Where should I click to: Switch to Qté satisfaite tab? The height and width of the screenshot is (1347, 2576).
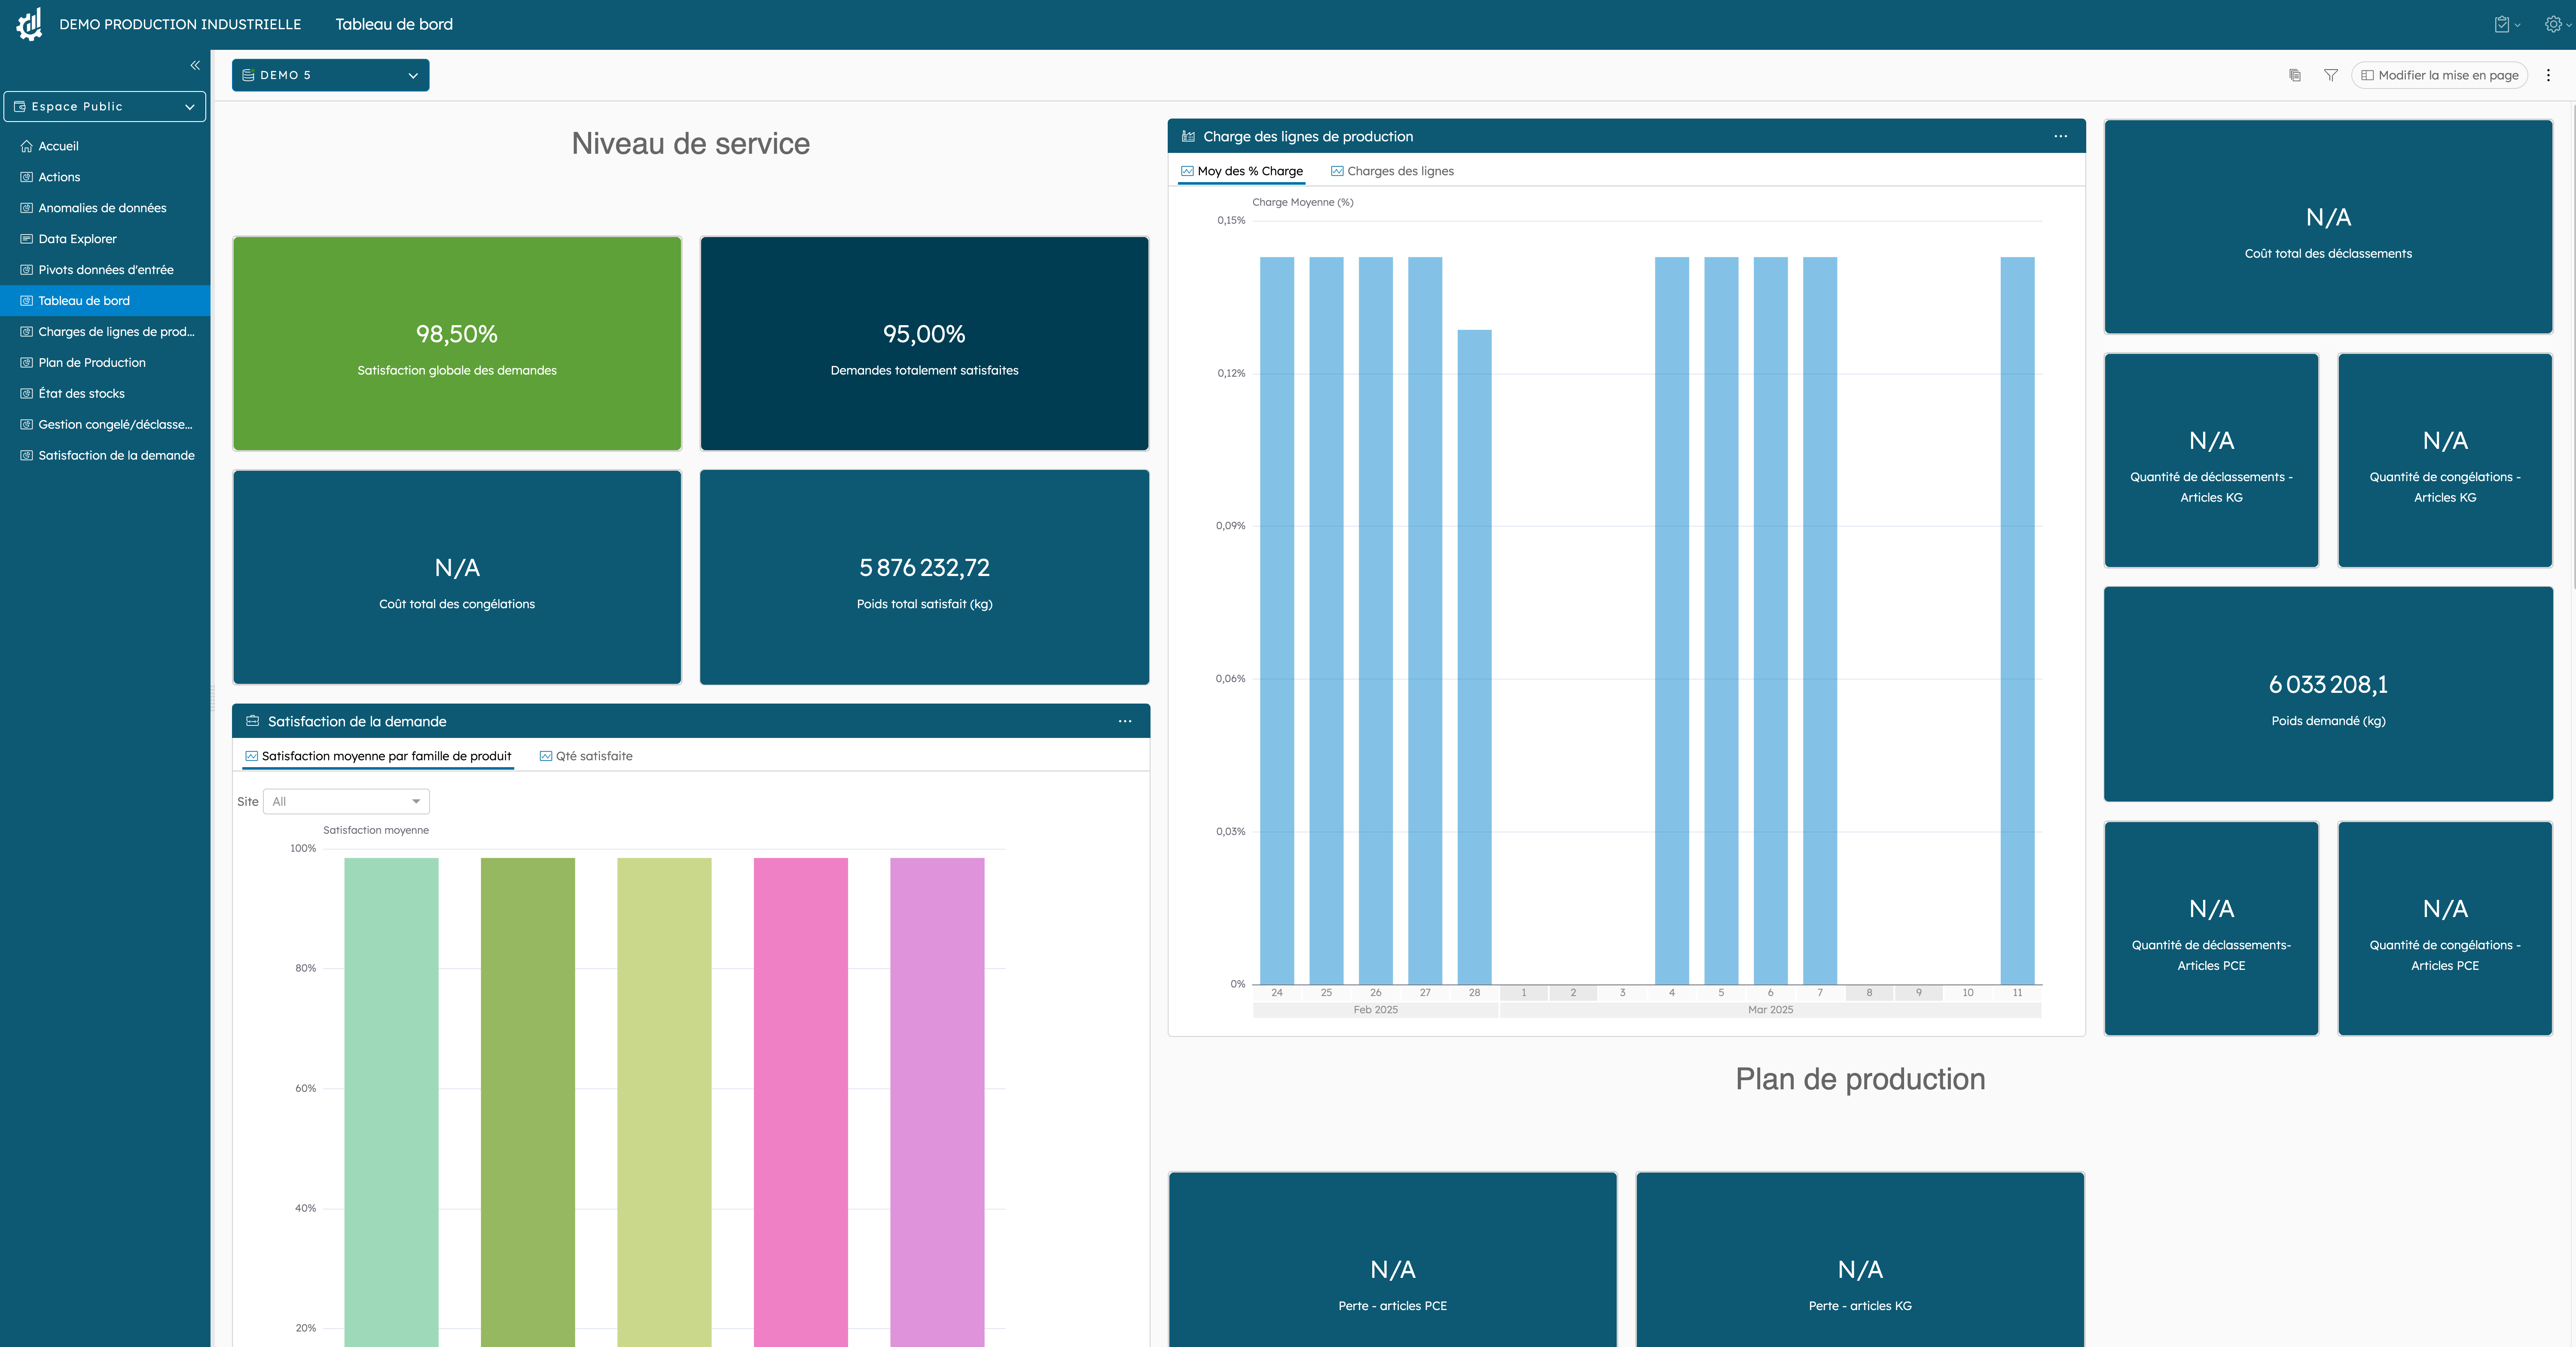point(586,756)
